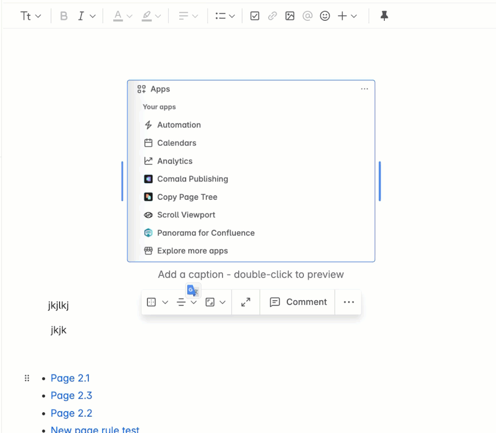
Task: Expand the text color dropdown arrow
Action: [x=130, y=16]
